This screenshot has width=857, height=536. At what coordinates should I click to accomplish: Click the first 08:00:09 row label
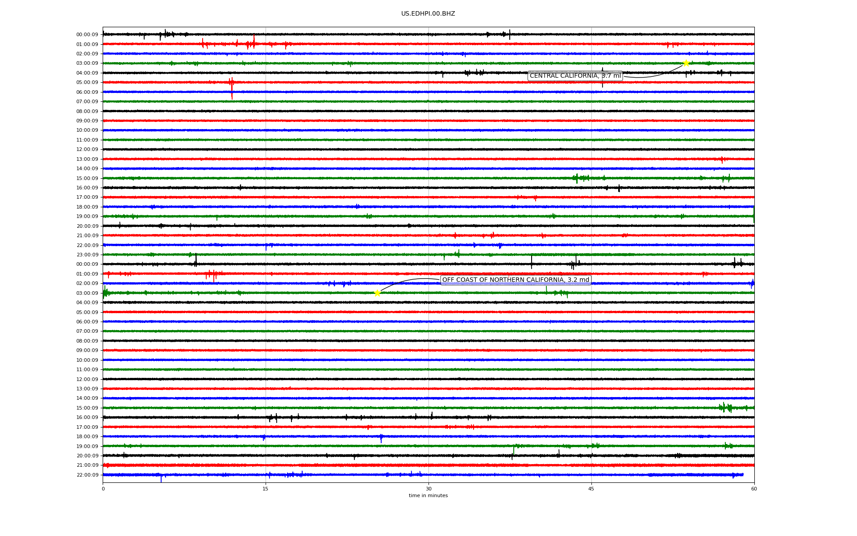[87, 111]
